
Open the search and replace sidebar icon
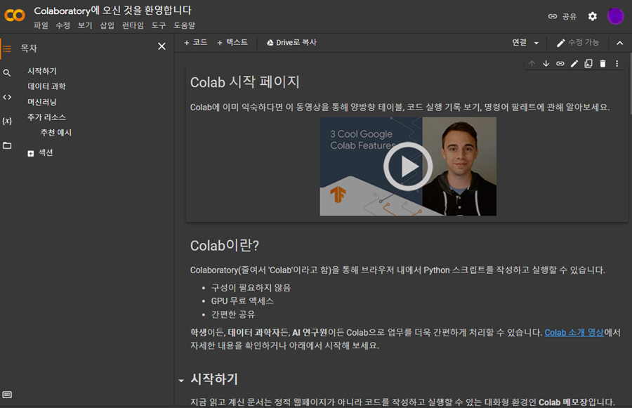(x=7, y=73)
